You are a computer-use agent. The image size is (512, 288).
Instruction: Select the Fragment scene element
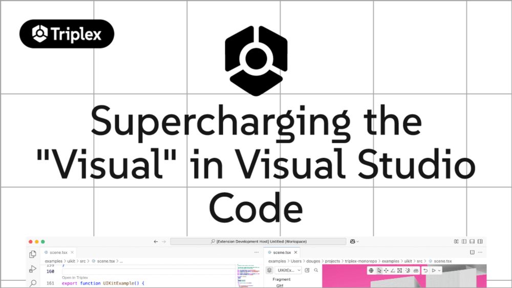pyautogui.click(x=282, y=279)
